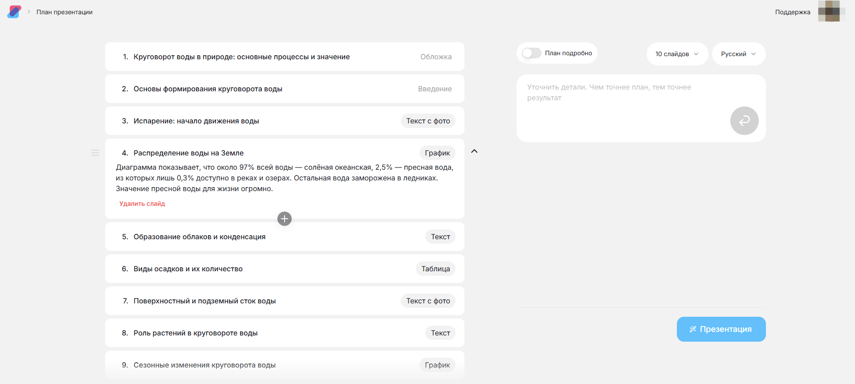Viewport: 855px width, 384px height.
Task: Open the "Русский" language dropdown
Action: click(x=738, y=54)
